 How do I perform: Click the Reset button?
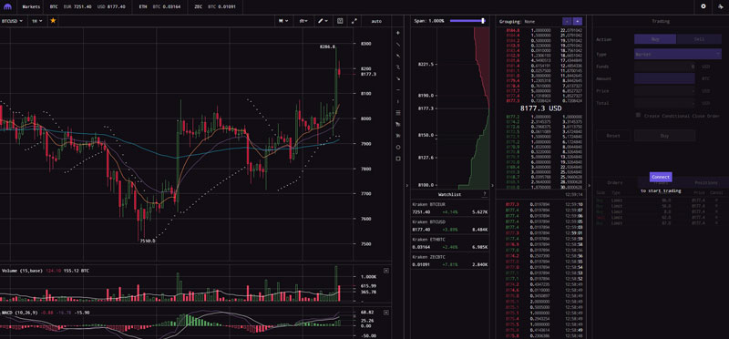coord(613,136)
